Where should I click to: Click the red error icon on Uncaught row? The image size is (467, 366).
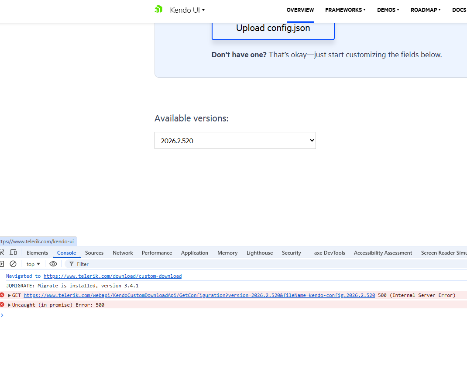pos(2,304)
